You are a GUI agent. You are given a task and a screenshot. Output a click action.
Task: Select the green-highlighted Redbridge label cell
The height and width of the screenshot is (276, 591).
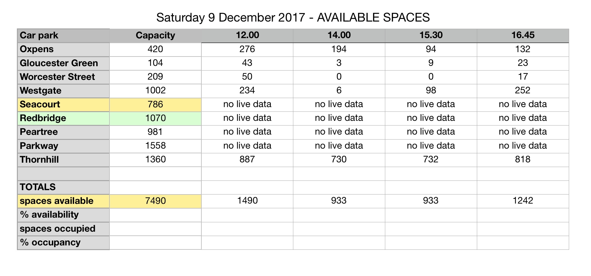[63, 118]
